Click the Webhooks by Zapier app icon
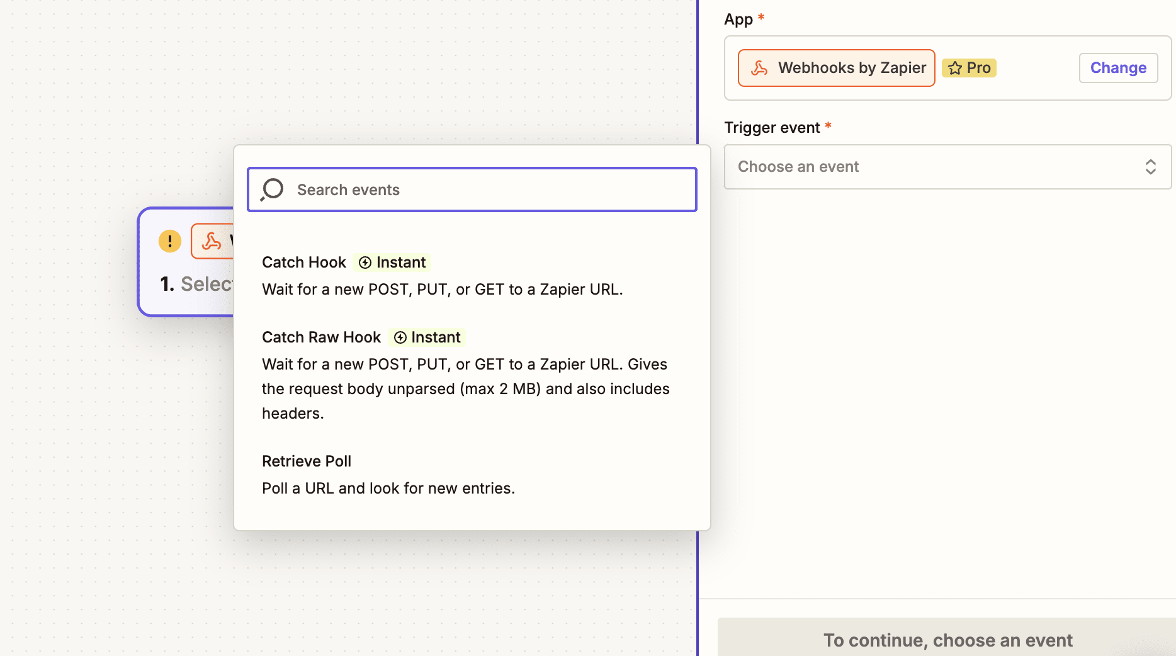This screenshot has height=656, width=1176. click(x=759, y=67)
